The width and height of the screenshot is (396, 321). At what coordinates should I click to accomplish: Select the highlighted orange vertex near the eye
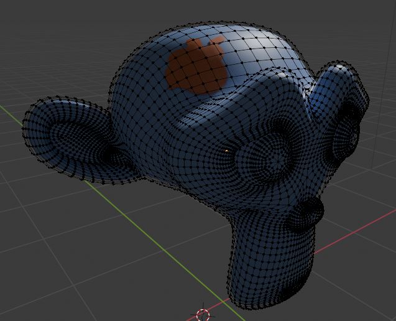226,151
